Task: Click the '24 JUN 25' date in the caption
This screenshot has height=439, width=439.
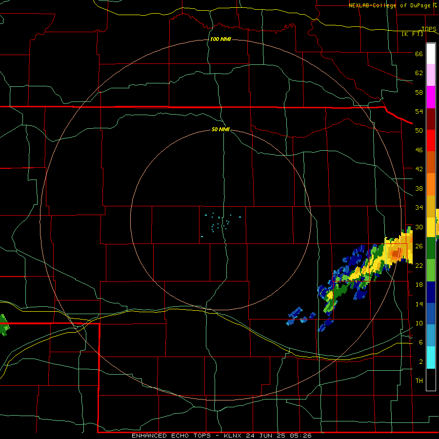Action: [266, 436]
